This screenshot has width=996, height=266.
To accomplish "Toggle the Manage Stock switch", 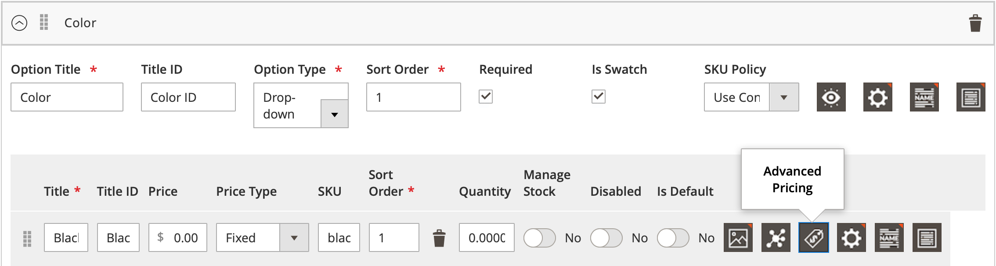I will pyautogui.click(x=540, y=238).
